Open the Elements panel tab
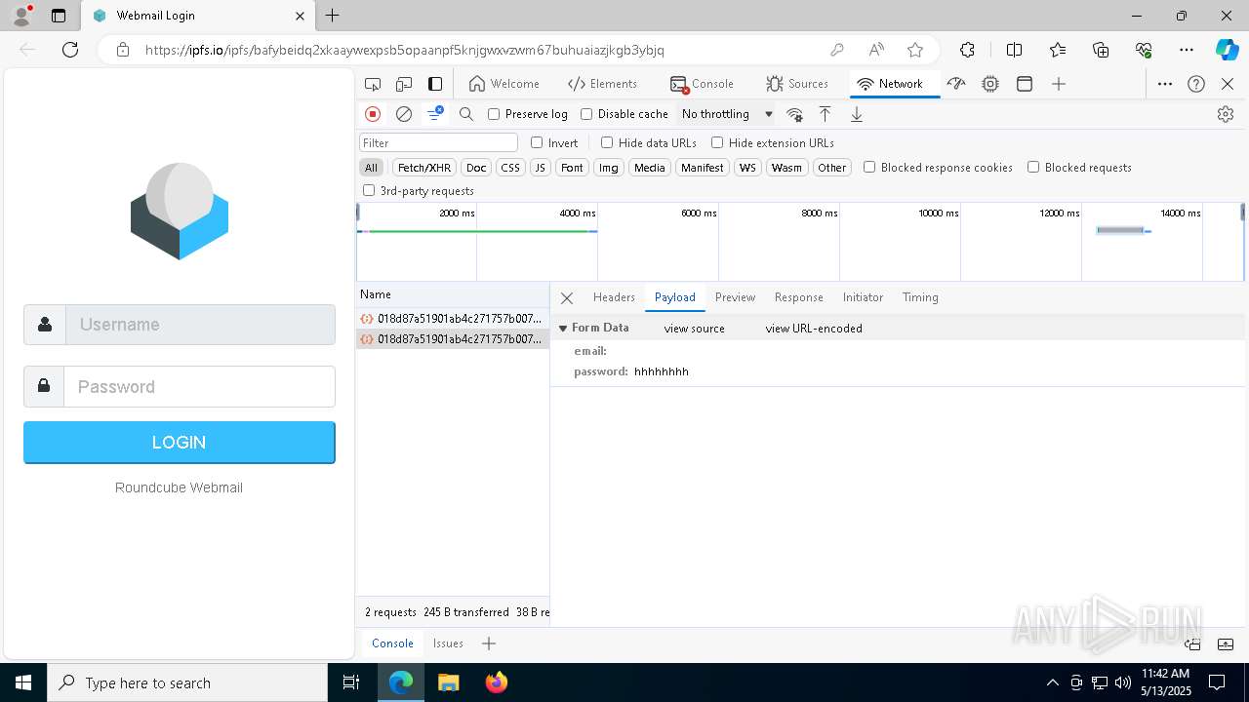The width and height of the screenshot is (1249, 702). point(602,84)
